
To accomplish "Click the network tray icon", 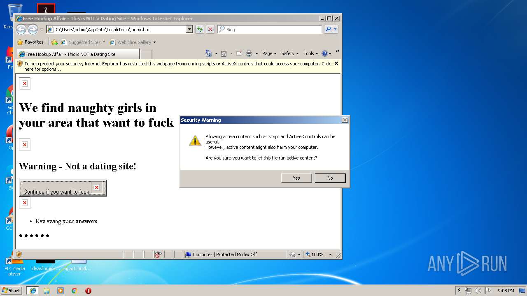I will (468, 291).
